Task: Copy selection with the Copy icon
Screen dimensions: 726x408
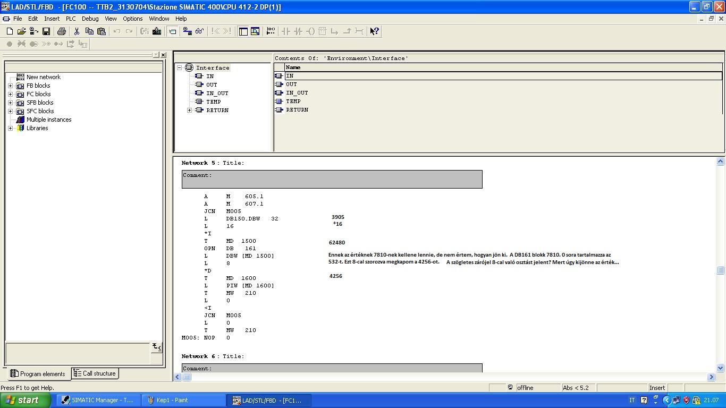Action: (89, 31)
